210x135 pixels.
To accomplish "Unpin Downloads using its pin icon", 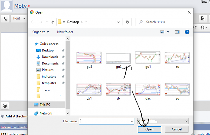I will 63,57.
